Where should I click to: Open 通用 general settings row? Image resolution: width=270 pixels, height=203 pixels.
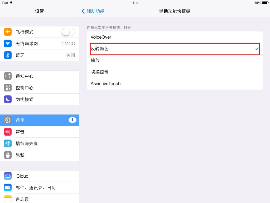tap(40, 120)
